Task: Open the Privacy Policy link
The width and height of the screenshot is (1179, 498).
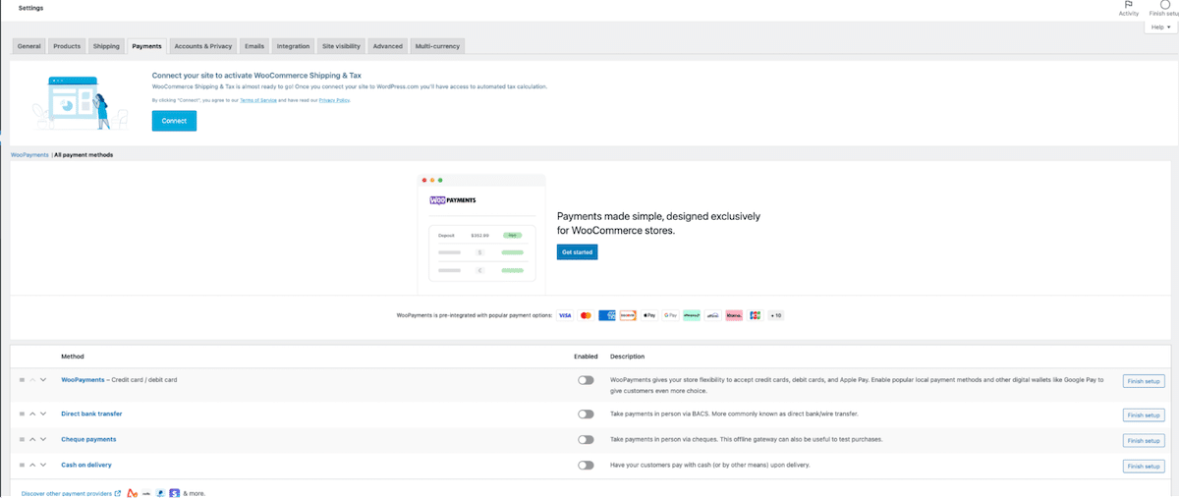Action: 334,100
